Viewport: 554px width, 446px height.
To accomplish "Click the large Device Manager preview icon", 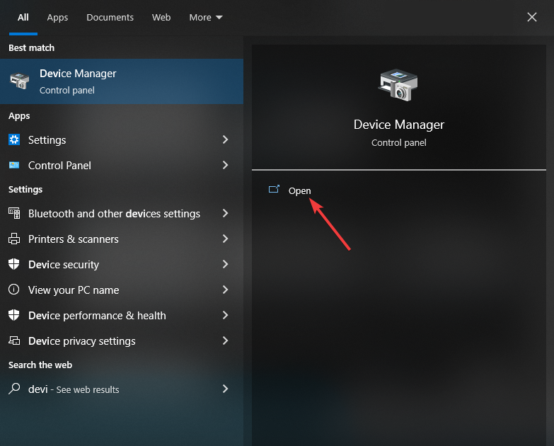I will (x=398, y=85).
